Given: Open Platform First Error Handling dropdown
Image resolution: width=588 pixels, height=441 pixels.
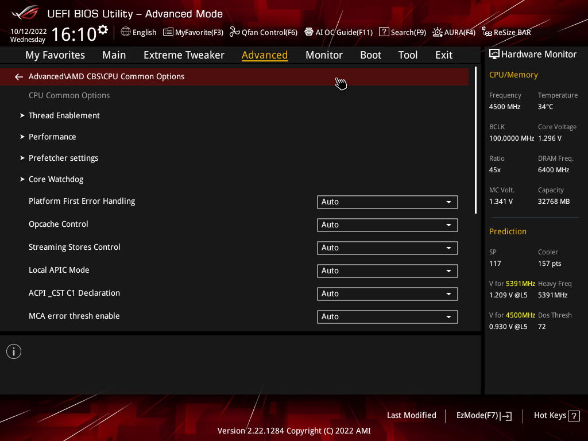Looking at the screenshot, I should pyautogui.click(x=388, y=202).
